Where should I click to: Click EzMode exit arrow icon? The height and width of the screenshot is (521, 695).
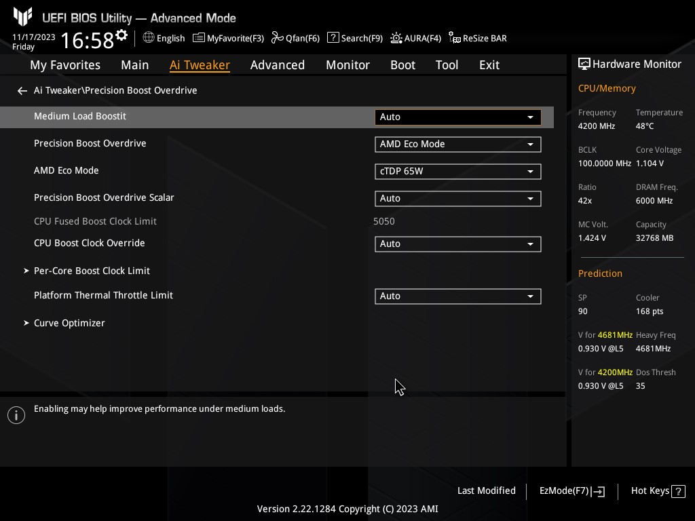pos(598,491)
